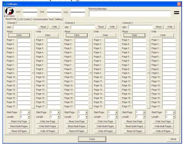
Task: Click Channel 2 MID Read button
Action: [x=101, y=27]
